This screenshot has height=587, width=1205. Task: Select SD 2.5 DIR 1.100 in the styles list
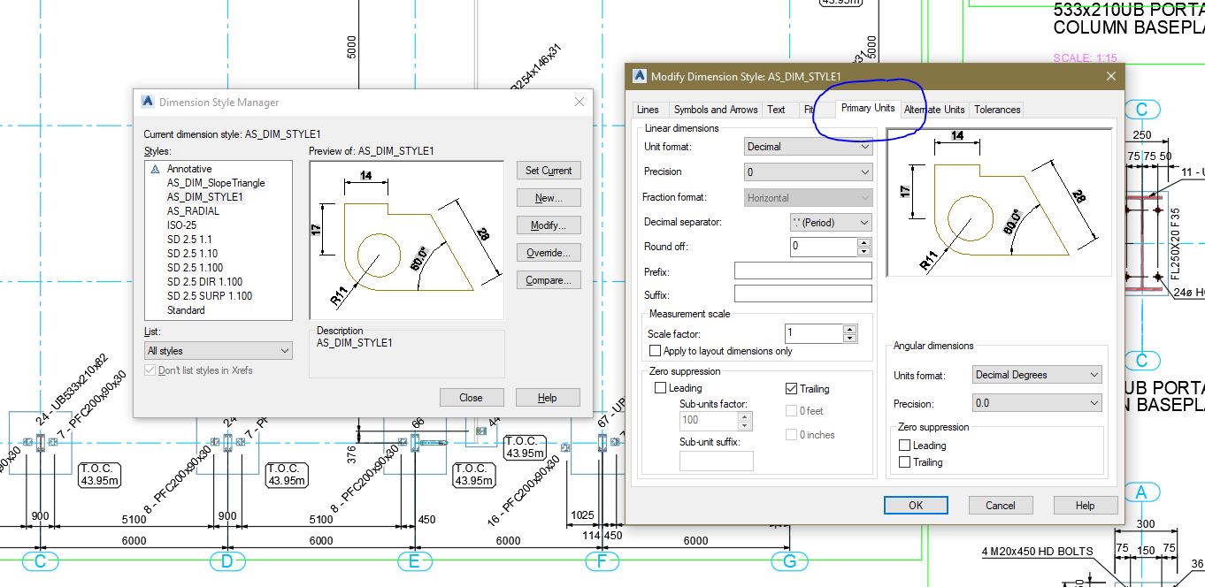[204, 282]
